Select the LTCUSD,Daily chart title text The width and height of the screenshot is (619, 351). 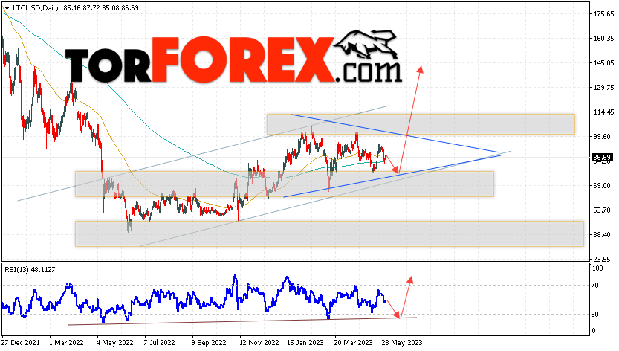coord(36,8)
